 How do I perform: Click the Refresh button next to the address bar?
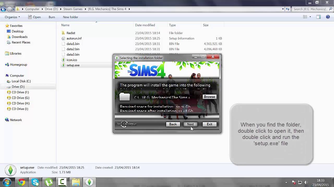pyautogui.click(x=288, y=9)
